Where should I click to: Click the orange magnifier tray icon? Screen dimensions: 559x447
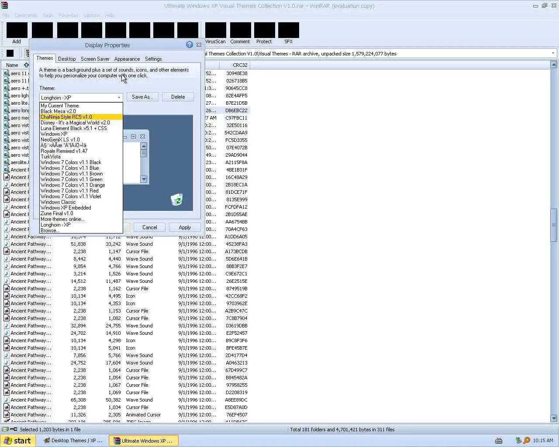click(x=527, y=440)
